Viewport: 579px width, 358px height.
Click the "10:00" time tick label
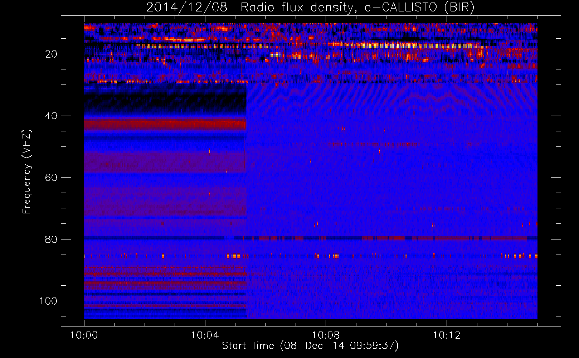pyautogui.click(x=84, y=335)
